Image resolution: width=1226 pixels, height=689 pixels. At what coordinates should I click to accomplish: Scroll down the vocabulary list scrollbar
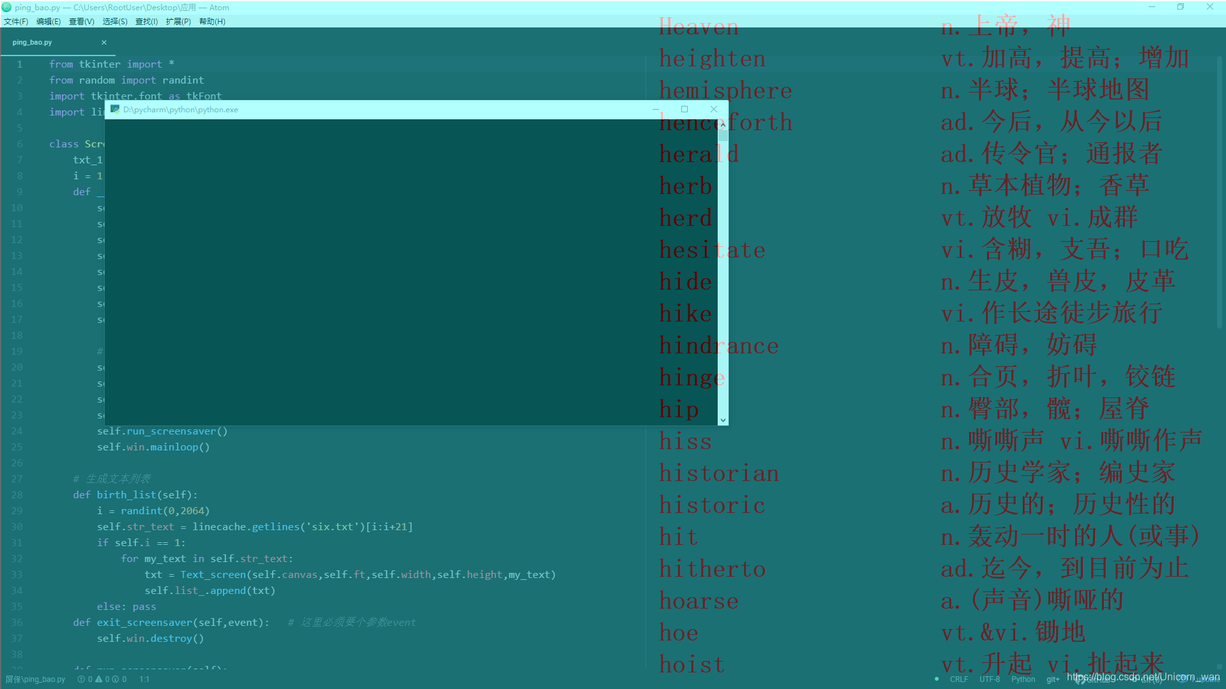(x=722, y=419)
